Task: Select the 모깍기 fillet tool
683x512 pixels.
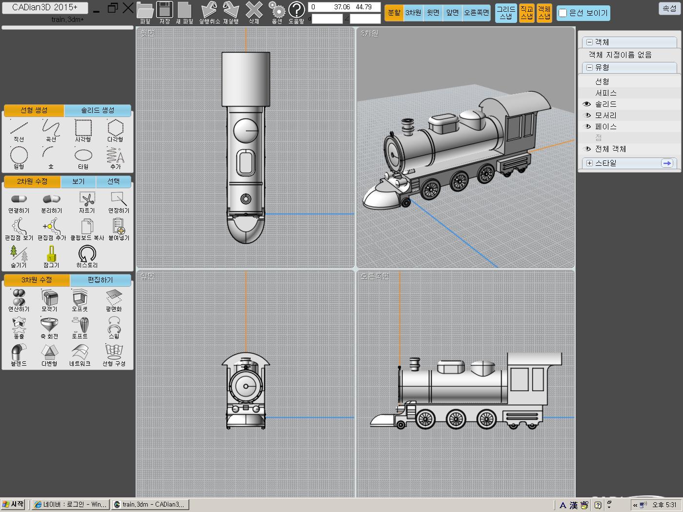Action: (x=49, y=301)
